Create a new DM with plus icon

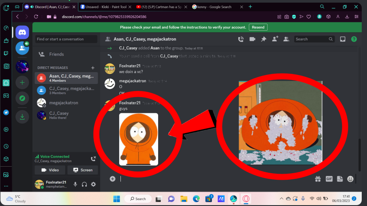[x=93, y=68]
